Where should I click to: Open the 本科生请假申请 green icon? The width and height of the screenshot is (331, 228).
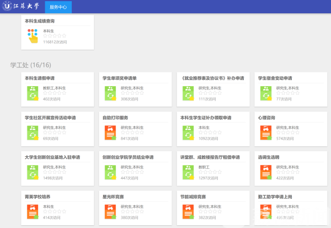pos(33,93)
